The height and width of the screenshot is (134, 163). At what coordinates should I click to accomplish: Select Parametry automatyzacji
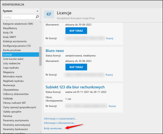click(x=17, y=125)
